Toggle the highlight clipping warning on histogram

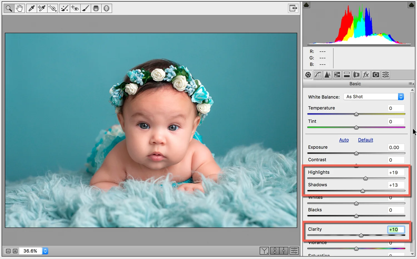411,4
